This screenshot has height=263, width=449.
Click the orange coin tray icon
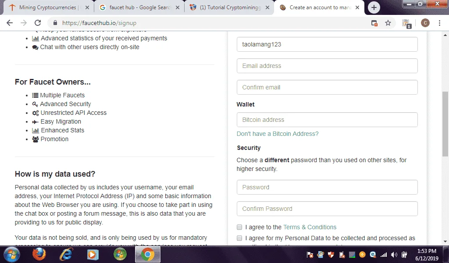click(x=362, y=254)
